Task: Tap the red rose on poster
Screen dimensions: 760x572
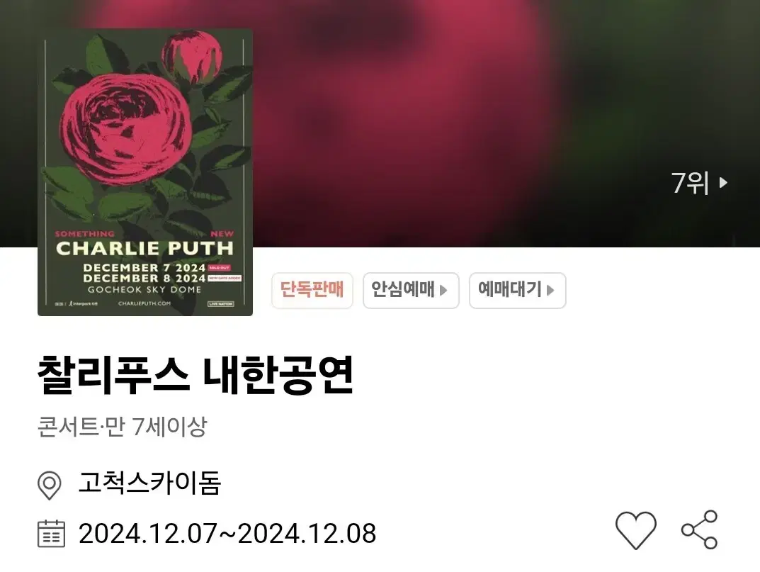Action: coord(126,128)
